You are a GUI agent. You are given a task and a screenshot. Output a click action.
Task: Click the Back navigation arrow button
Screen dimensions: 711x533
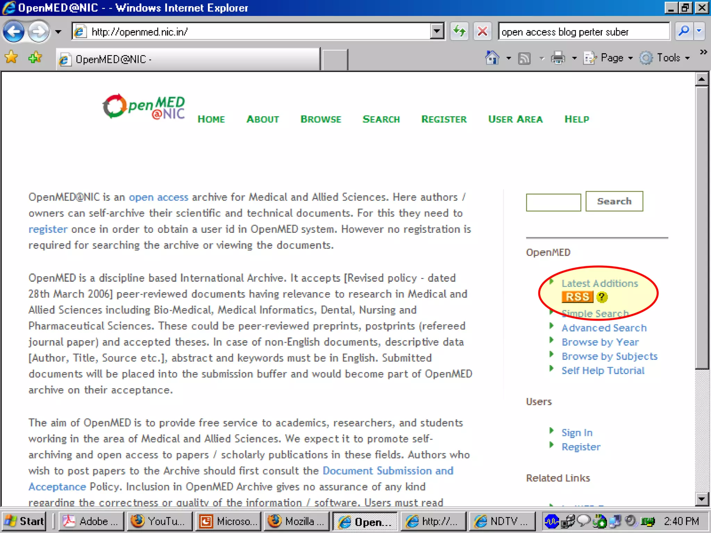(13, 32)
